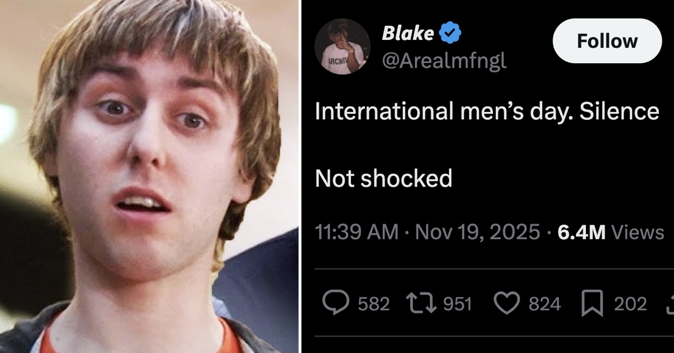Click the @Arealmfngl handle

tap(444, 62)
